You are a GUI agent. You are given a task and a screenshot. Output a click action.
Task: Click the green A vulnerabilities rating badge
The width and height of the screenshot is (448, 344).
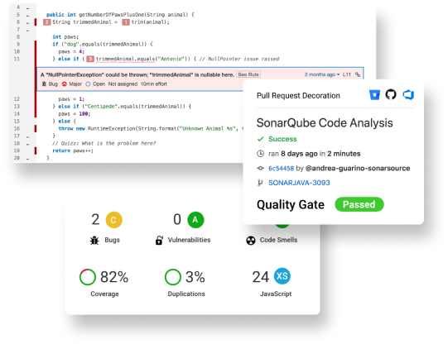[x=195, y=220]
